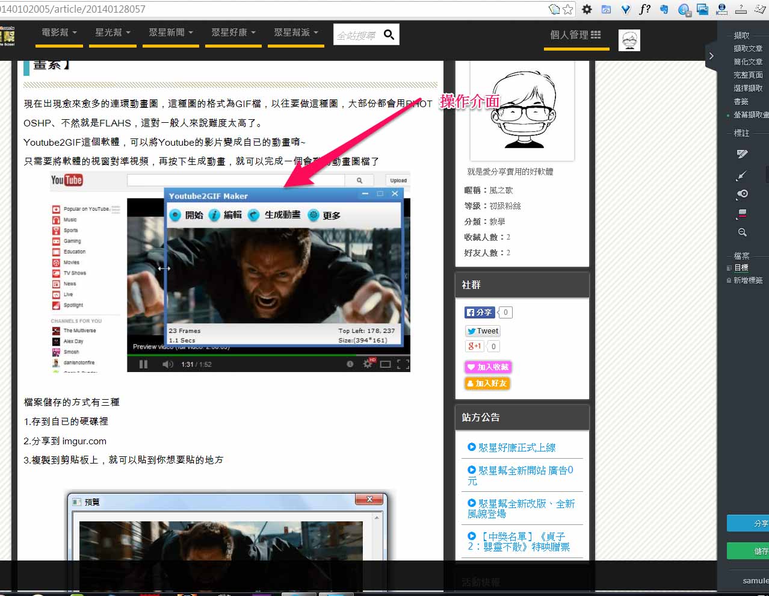Open the 星光幫 dropdown menu
The image size is (769, 596).
point(113,33)
